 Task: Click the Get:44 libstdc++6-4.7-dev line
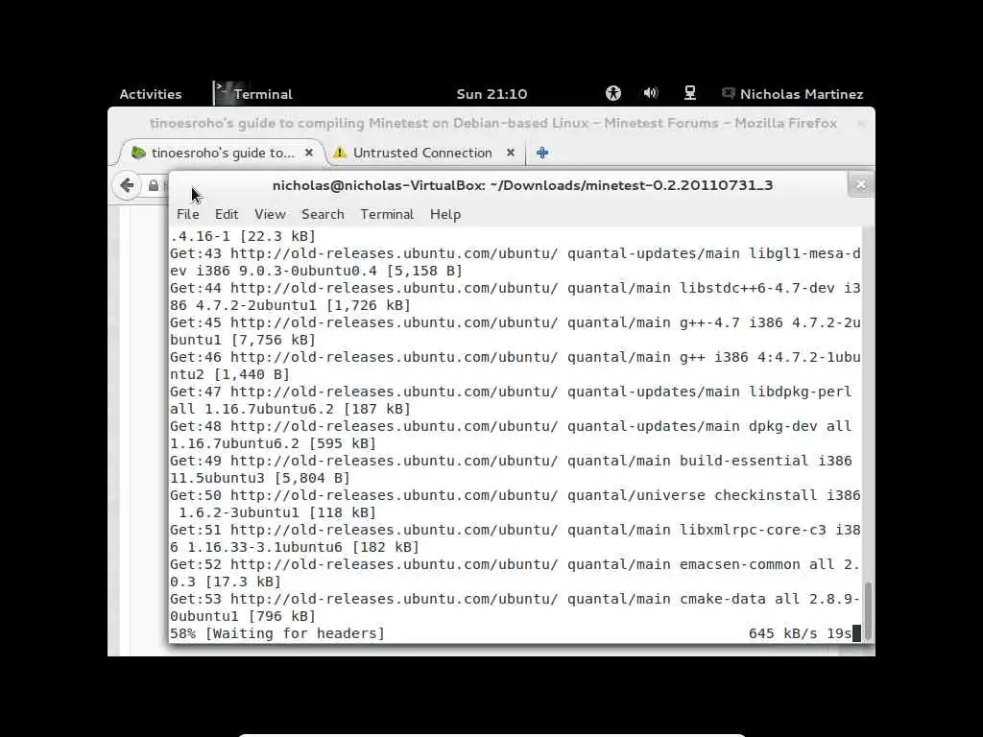coord(515,297)
